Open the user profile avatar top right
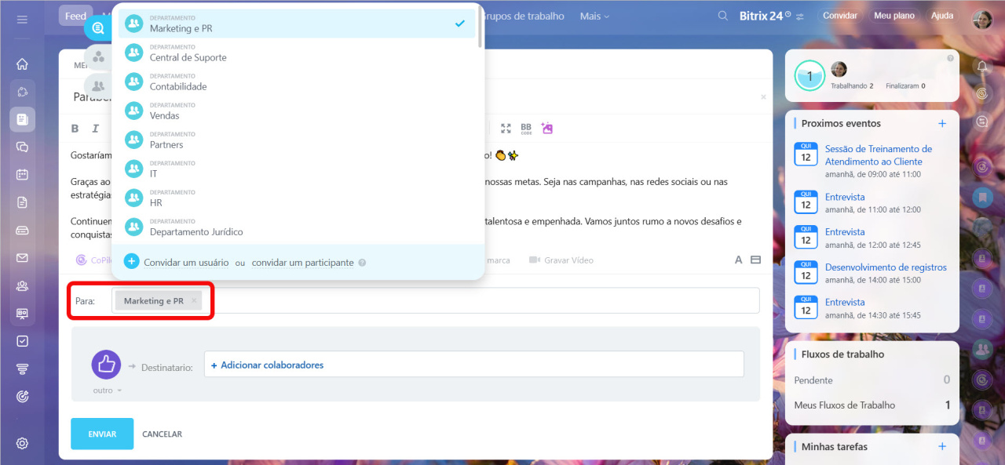The image size is (1005, 465). pos(982,19)
